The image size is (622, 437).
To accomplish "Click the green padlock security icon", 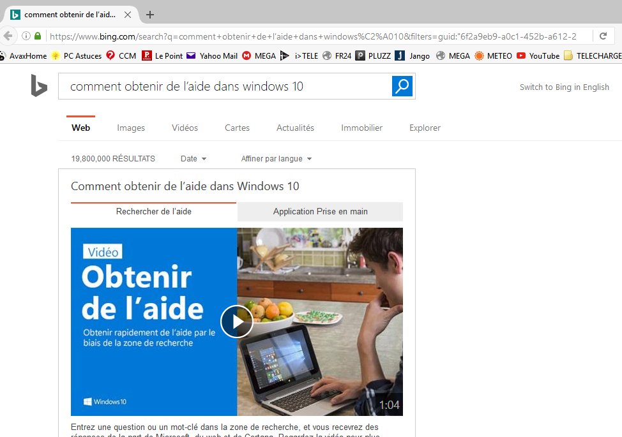I will (38, 36).
